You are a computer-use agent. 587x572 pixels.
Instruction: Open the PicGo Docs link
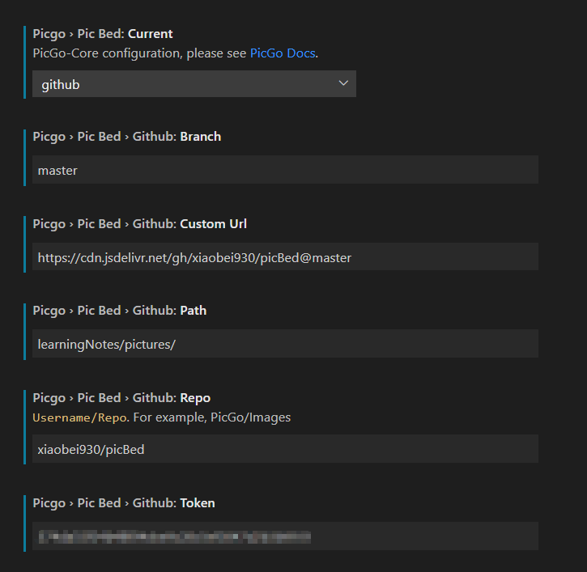pyautogui.click(x=283, y=53)
